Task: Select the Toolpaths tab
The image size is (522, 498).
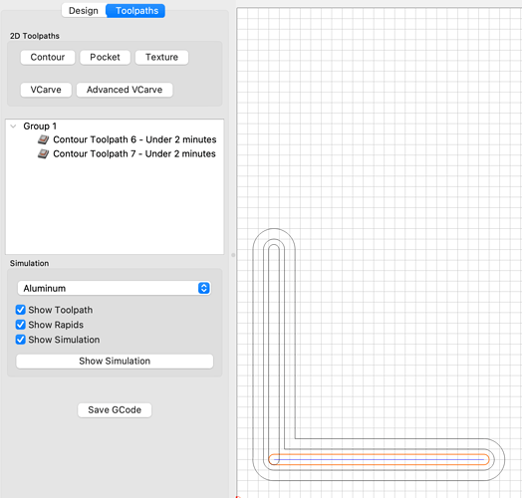Action: coord(135,11)
